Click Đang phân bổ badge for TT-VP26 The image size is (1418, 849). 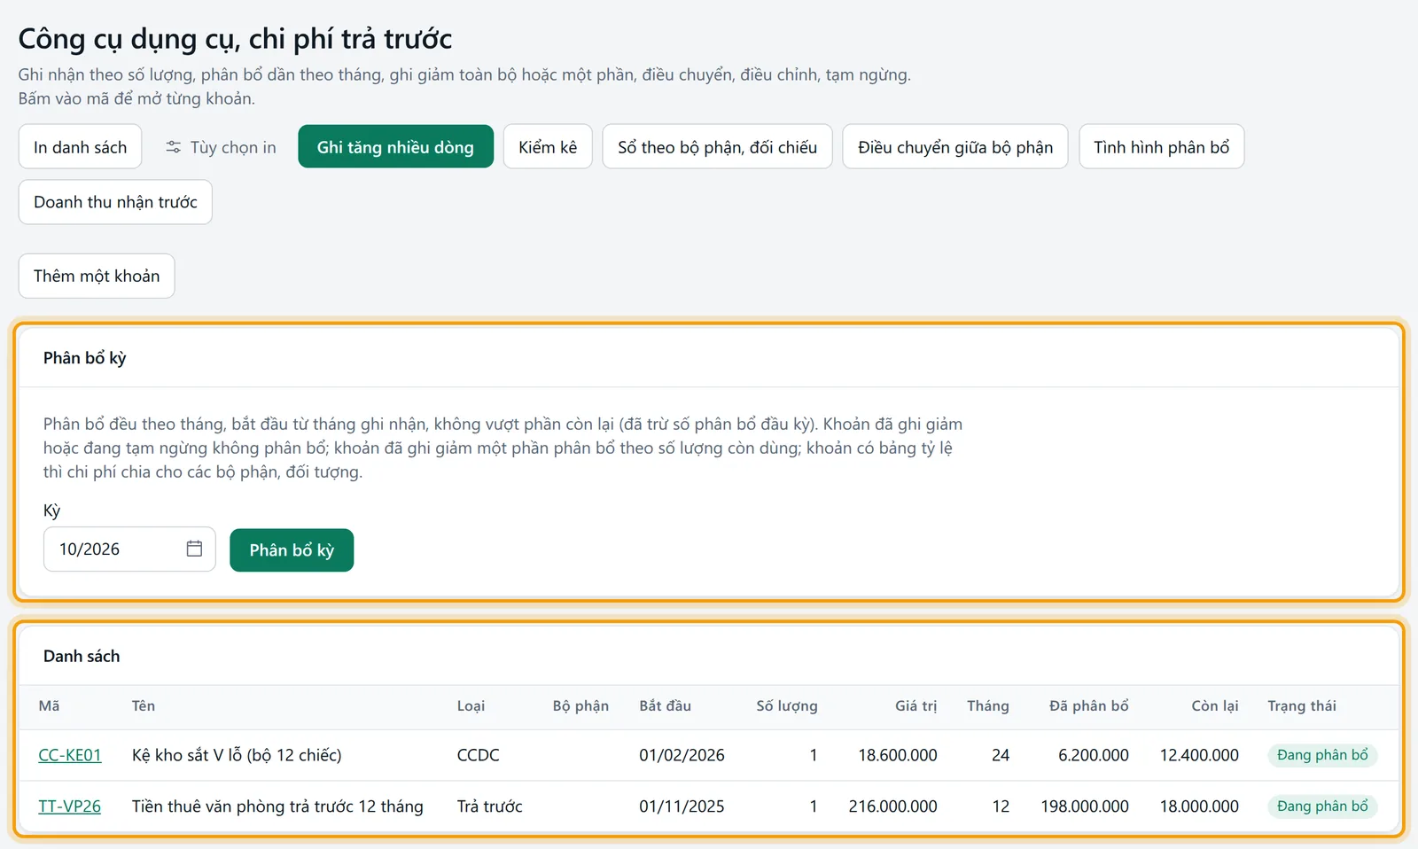pyautogui.click(x=1322, y=806)
